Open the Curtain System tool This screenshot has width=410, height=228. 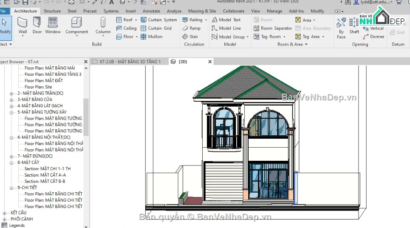(x=159, y=20)
